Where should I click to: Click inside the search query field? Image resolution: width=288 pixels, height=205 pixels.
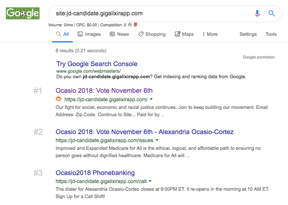(x=154, y=14)
